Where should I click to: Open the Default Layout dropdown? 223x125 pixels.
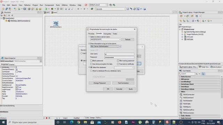[106, 5]
